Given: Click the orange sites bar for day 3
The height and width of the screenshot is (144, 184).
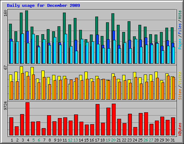Looking at the screenshot, I should pyautogui.click(x=23, y=86).
